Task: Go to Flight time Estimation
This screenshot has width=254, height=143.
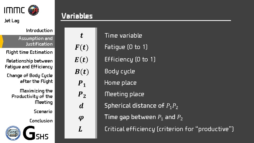Action: pos(29,52)
